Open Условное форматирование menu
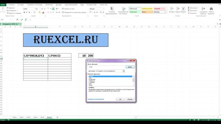This screenshot has height=124, width=221. coord(112,11)
